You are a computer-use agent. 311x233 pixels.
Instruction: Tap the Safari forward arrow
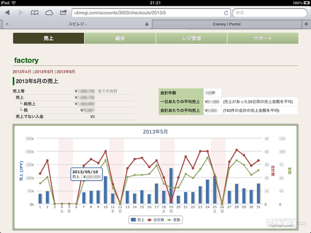(x=21, y=12)
